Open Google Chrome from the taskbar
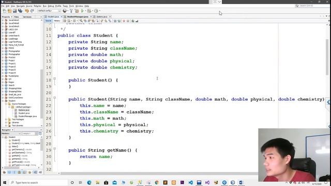331x186 pixels. pyautogui.click(x=157, y=182)
